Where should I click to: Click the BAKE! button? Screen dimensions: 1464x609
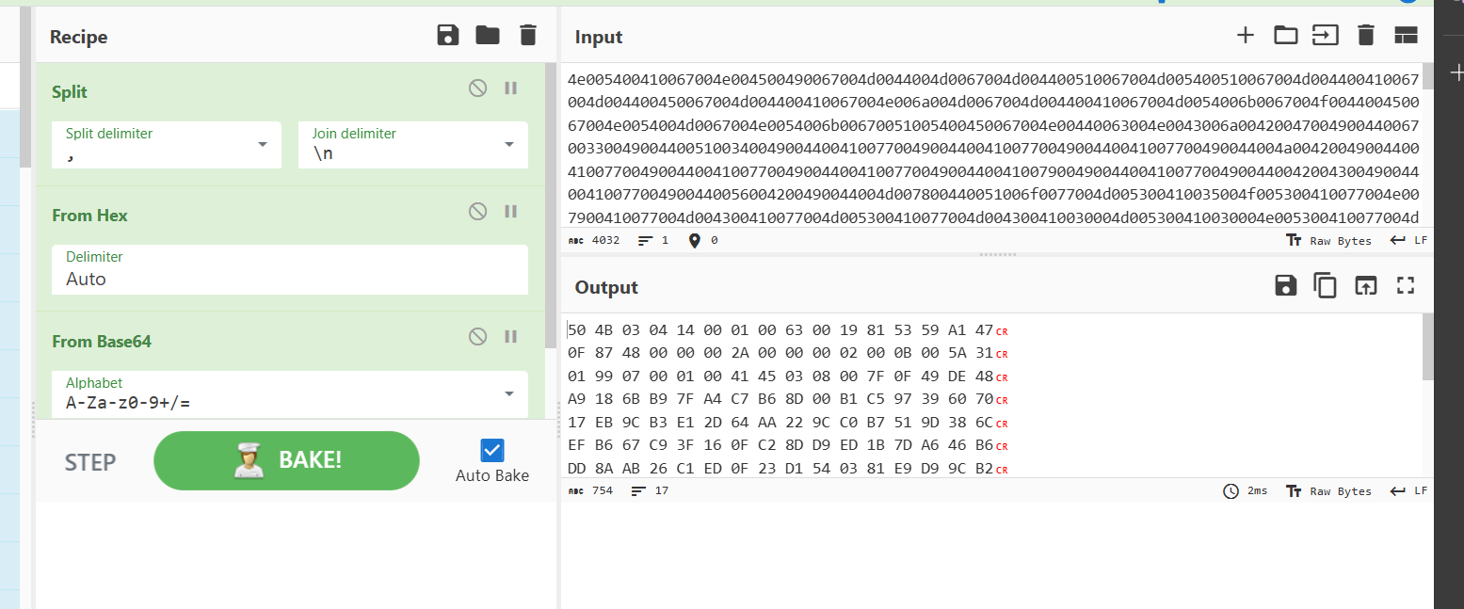pyautogui.click(x=286, y=460)
